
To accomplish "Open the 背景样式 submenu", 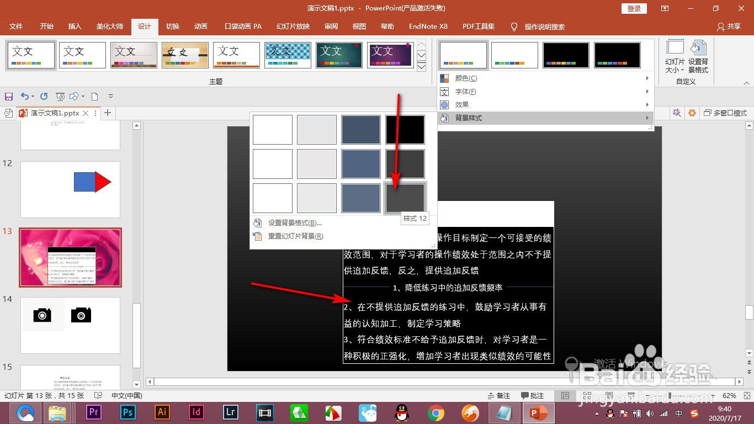I will coord(545,118).
